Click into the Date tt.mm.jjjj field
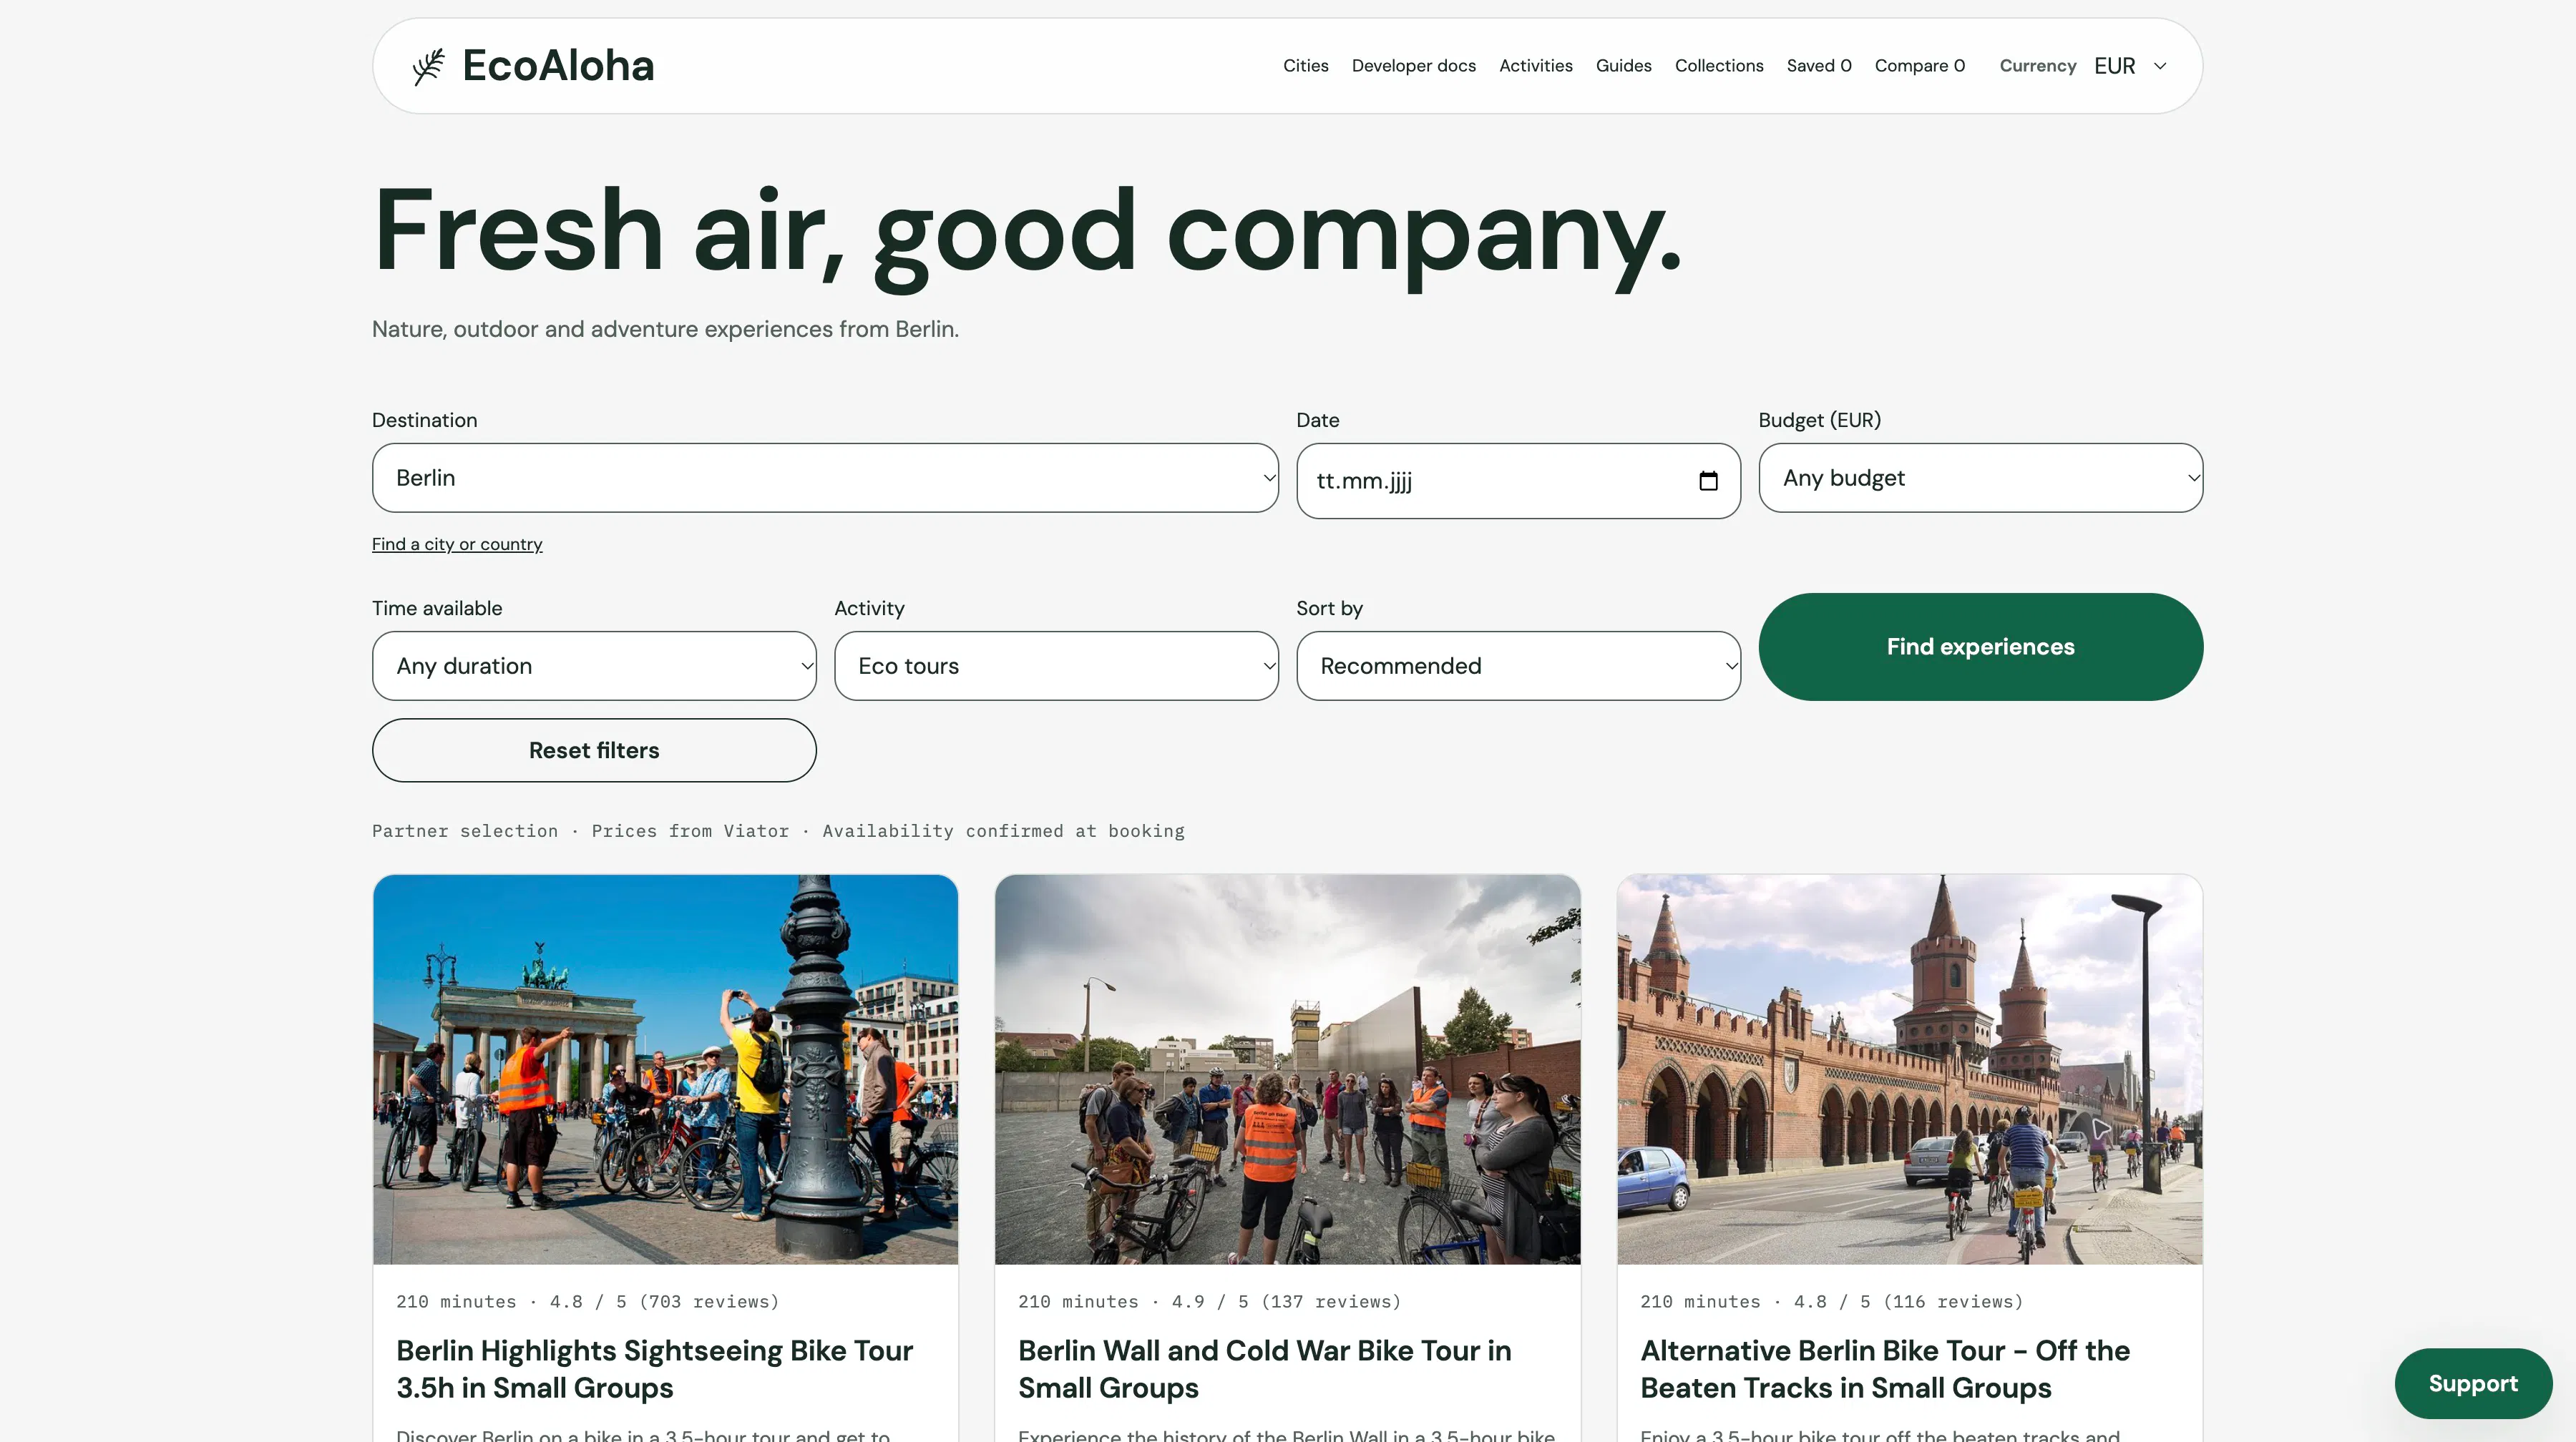Screen dimensions: 2576x1442 point(1518,481)
